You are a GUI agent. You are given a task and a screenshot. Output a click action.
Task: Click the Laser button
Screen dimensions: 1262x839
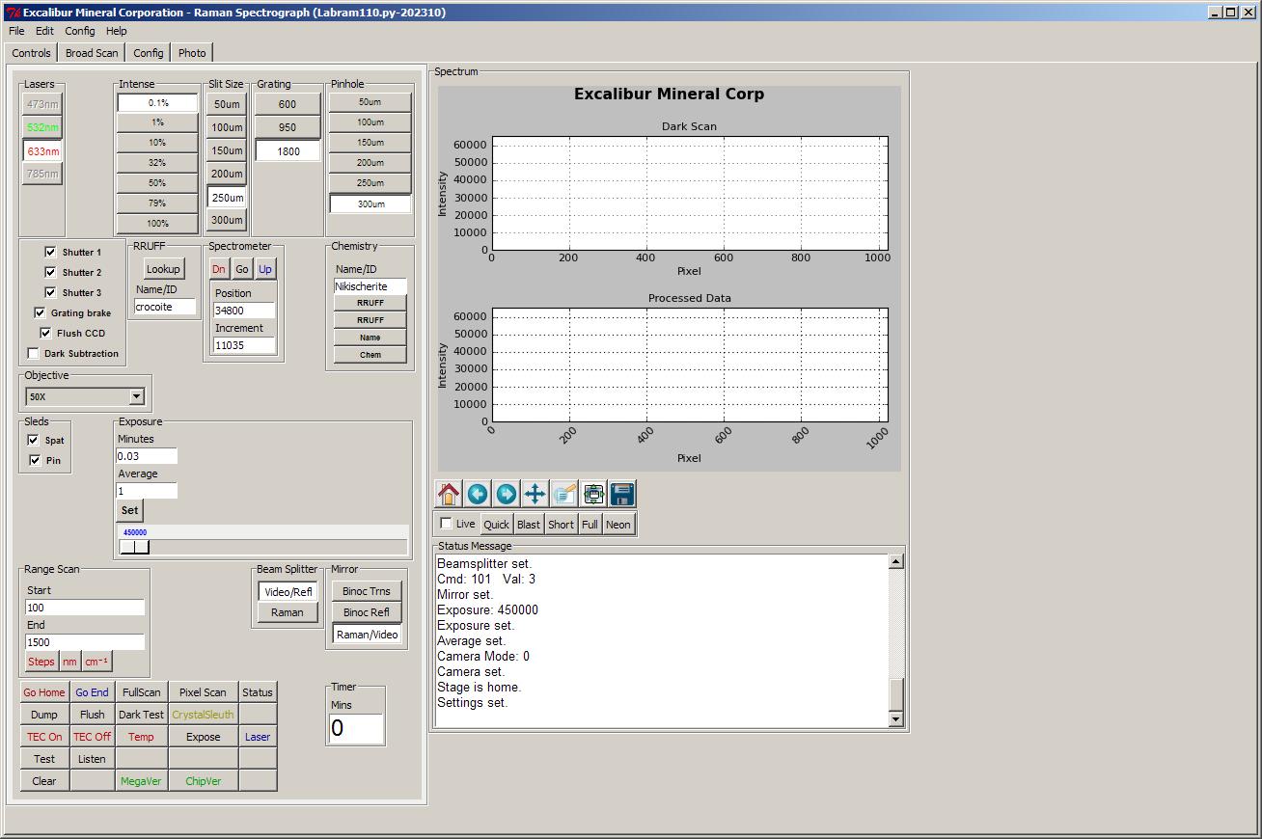(x=258, y=737)
